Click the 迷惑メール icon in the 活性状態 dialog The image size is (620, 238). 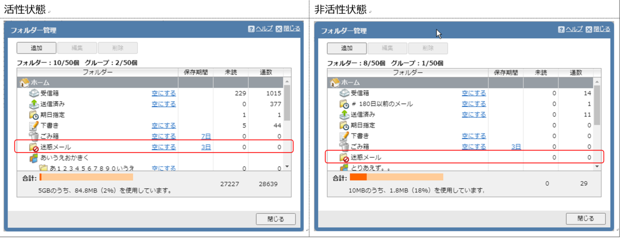pos(34,147)
